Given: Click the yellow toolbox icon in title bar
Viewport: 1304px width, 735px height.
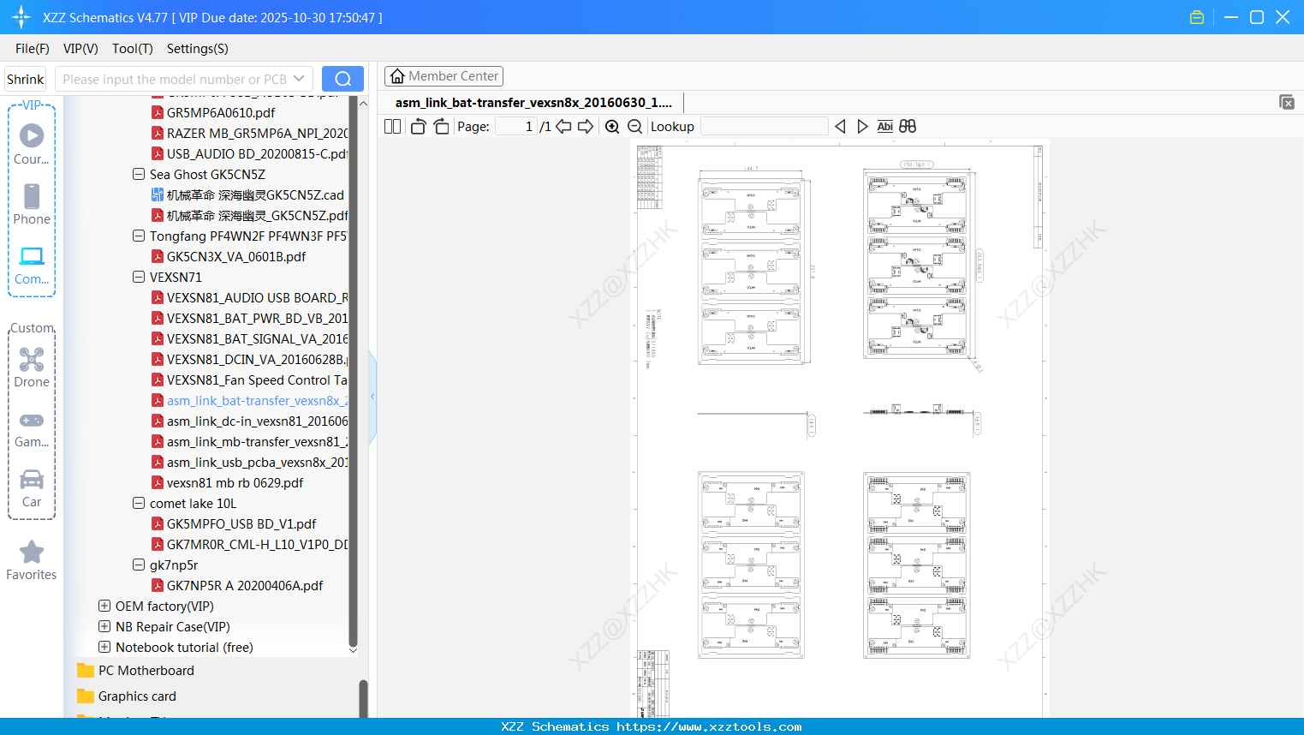Looking at the screenshot, I should [1197, 17].
